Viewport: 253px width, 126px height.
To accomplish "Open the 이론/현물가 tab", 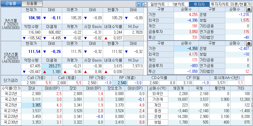I will pyautogui.click(x=241, y=5).
